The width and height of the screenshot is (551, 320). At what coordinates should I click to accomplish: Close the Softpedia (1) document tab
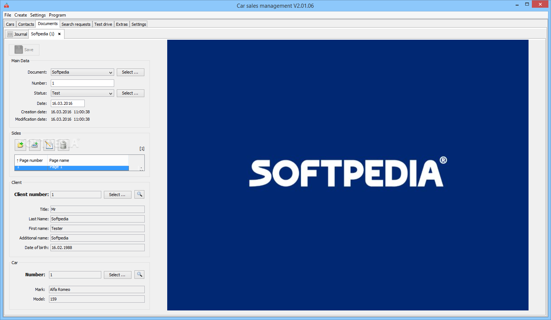coord(59,34)
